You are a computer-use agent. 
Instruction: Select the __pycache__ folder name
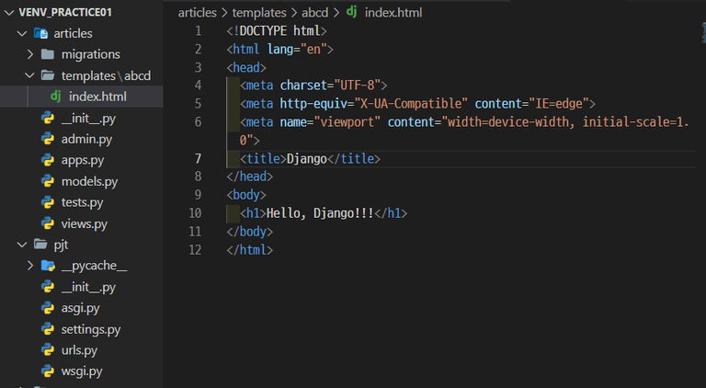pos(94,266)
